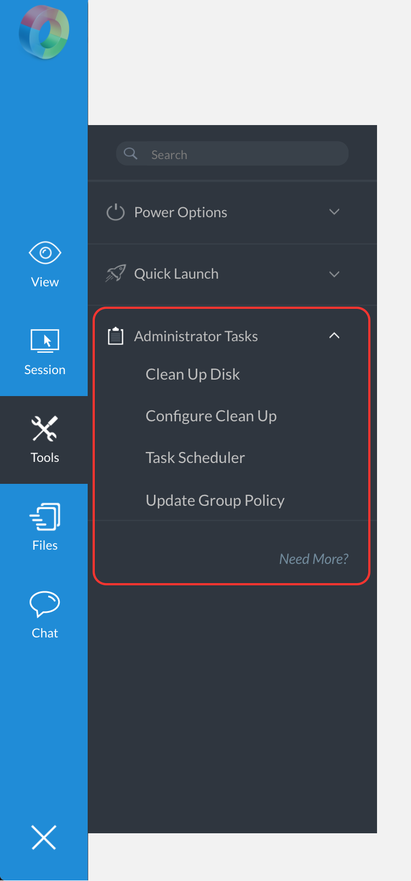Expand the Quick Launch chevron
Image resolution: width=411 pixels, height=881 pixels.
[334, 274]
